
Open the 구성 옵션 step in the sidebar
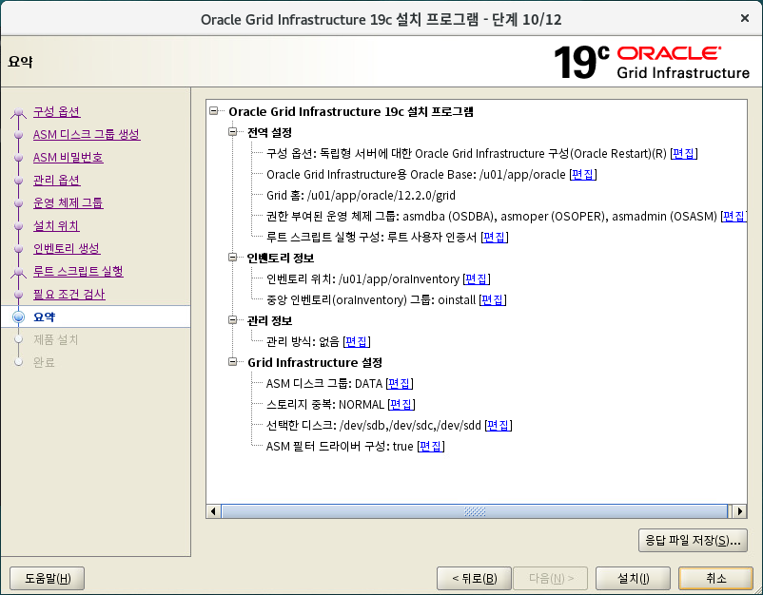coord(56,112)
